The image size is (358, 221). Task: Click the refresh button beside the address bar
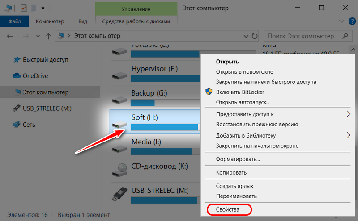pyautogui.click(x=255, y=36)
